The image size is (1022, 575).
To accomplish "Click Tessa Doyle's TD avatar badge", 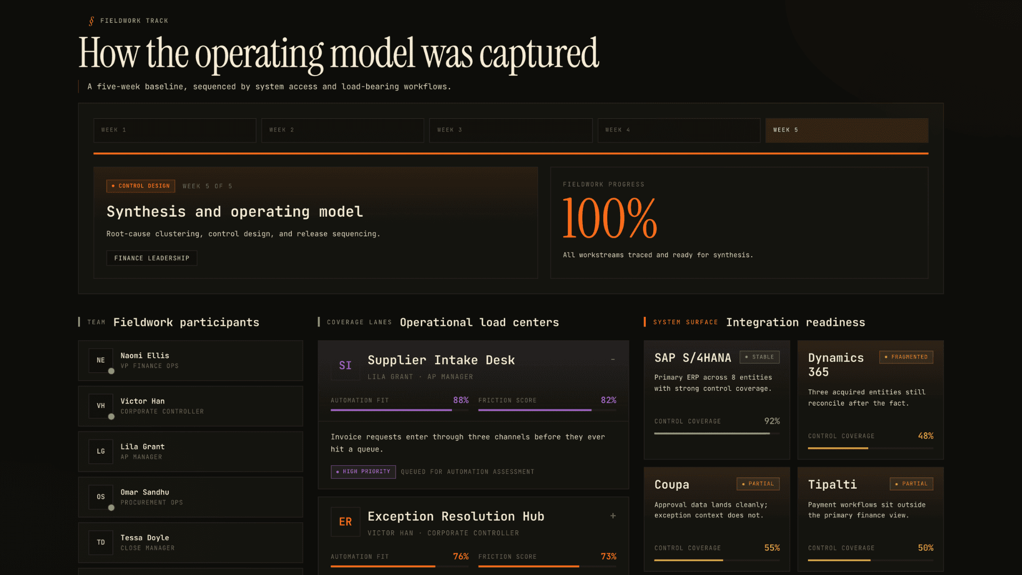I will click(x=101, y=542).
